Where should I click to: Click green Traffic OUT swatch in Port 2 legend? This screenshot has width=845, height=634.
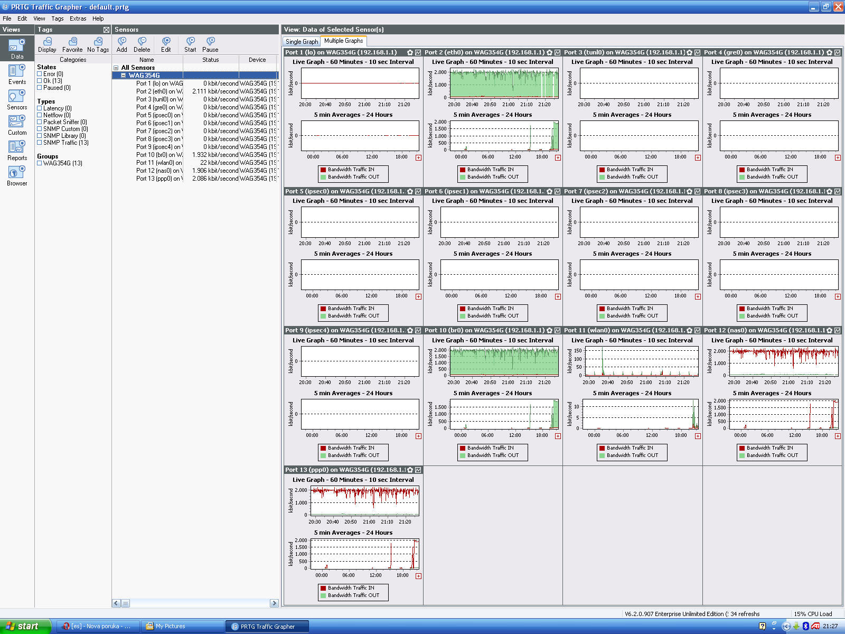pos(463,177)
